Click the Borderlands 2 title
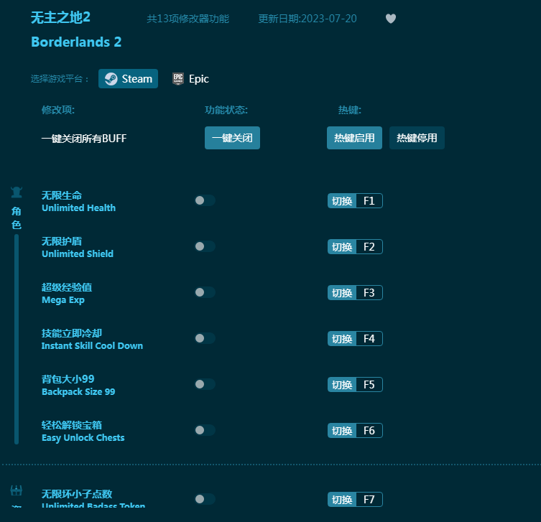Screen dimensions: 541x522 (76, 42)
